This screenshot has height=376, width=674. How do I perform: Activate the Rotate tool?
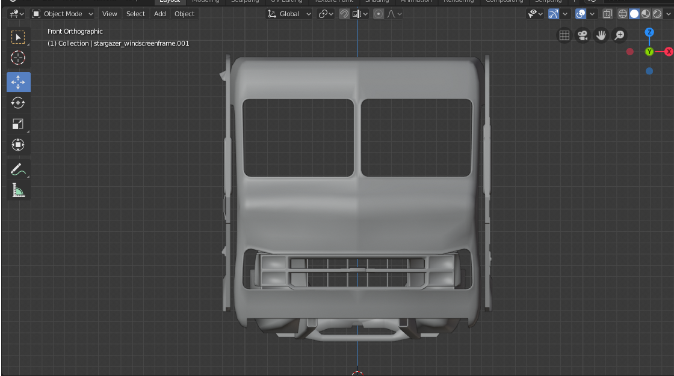(x=18, y=103)
